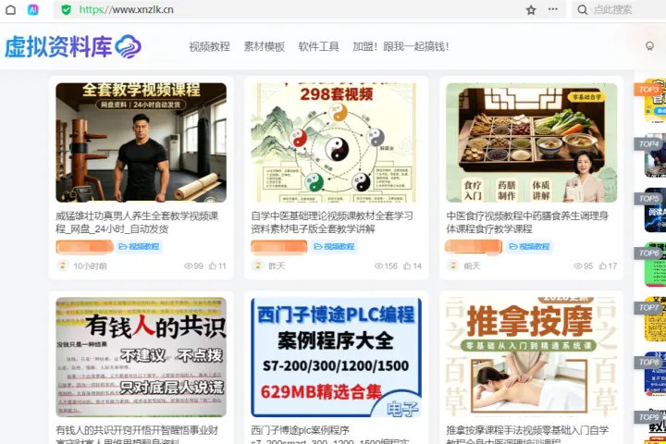The width and height of the screenshot is (666, 444).
Task: Click the author avatar beside 10小时前
Action: pos(63,265)
